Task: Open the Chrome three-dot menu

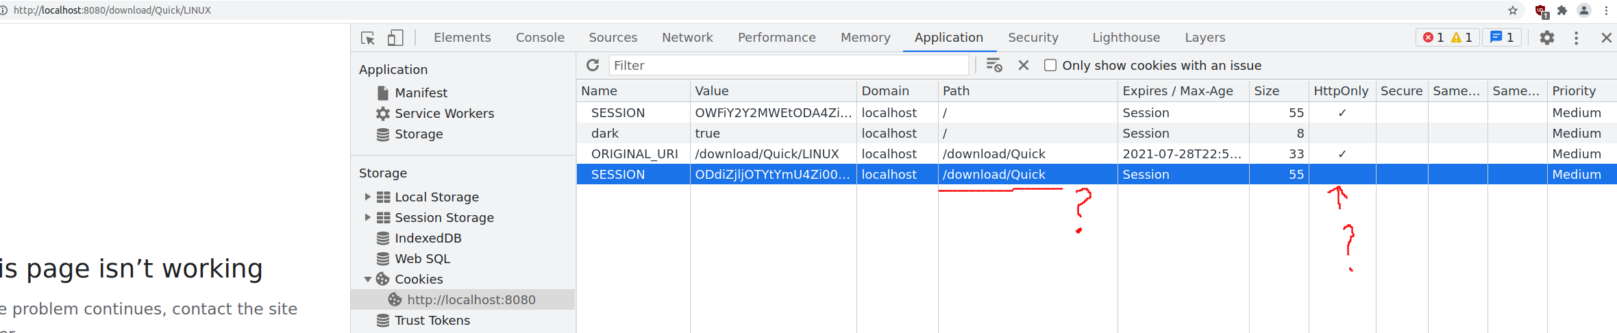Action: point(1606,10)
